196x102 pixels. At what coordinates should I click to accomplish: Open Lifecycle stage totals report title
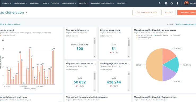(x=110, y=30)
